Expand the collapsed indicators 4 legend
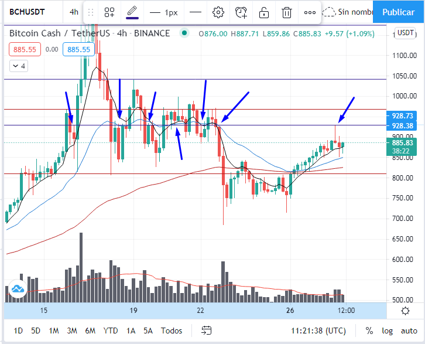The image size is (425, 344). pyautogui.click(x=19, y=66)
